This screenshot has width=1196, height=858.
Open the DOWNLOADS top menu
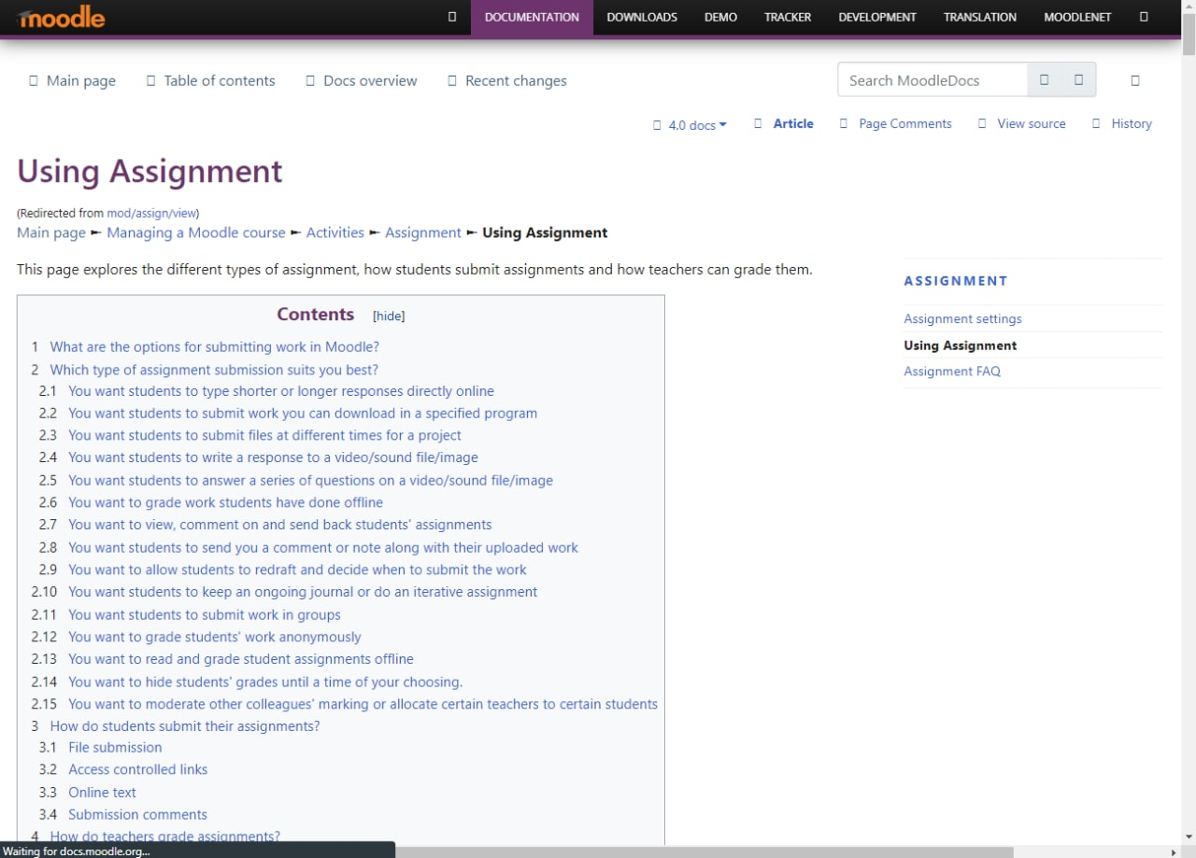(x=642, y=17)
